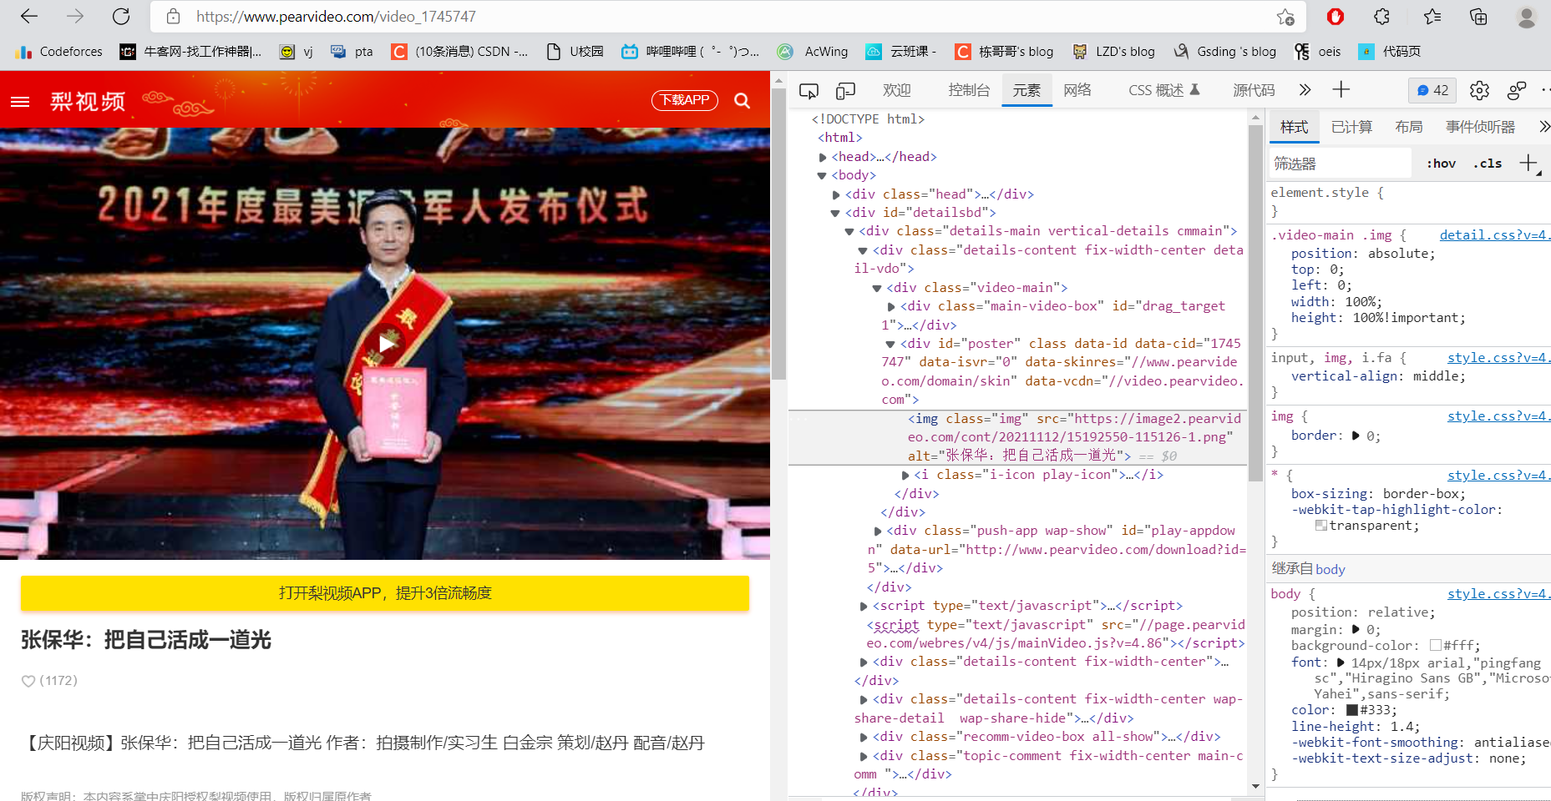This screenshot has width=1551, height=801.
Task: Collapse the div id="detailsbd" node
Action: (835, 214)
